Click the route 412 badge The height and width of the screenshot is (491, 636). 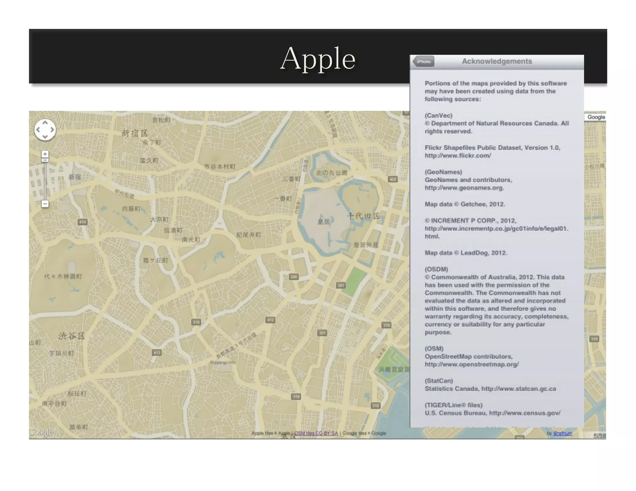tap(270, 320)
